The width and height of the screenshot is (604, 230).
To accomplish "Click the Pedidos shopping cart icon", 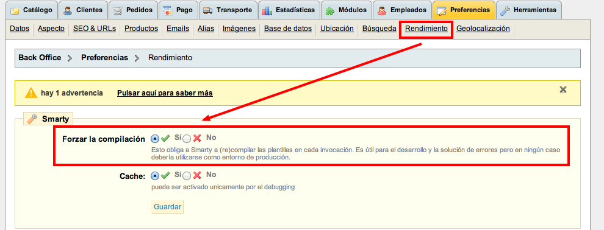I will coord(118,10).
